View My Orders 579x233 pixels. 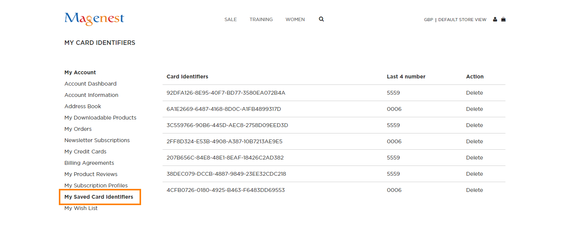coord(78,129)
